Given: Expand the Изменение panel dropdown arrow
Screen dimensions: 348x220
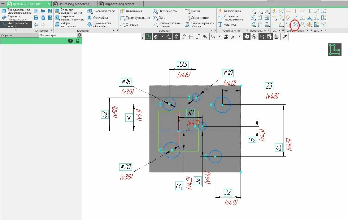Looking at the screenshot, I should tap(265, 30).
